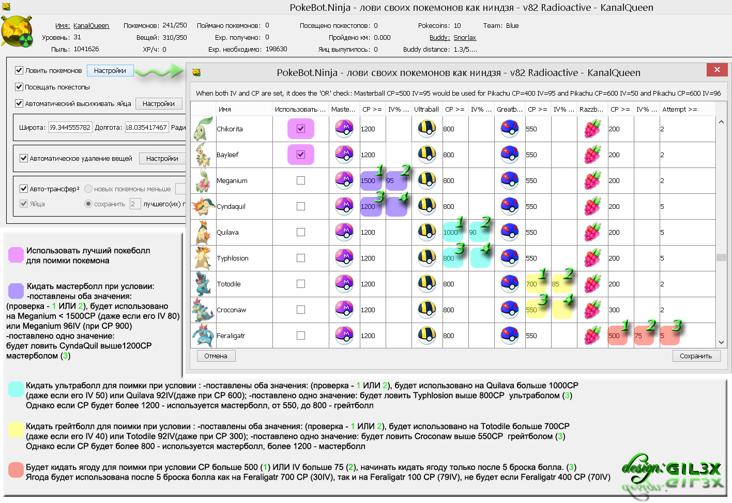The width and height of the screenshot is (732, 503).
Task: Check the use-best-ball checkbox for Meganium
Action: pos(301,180)
